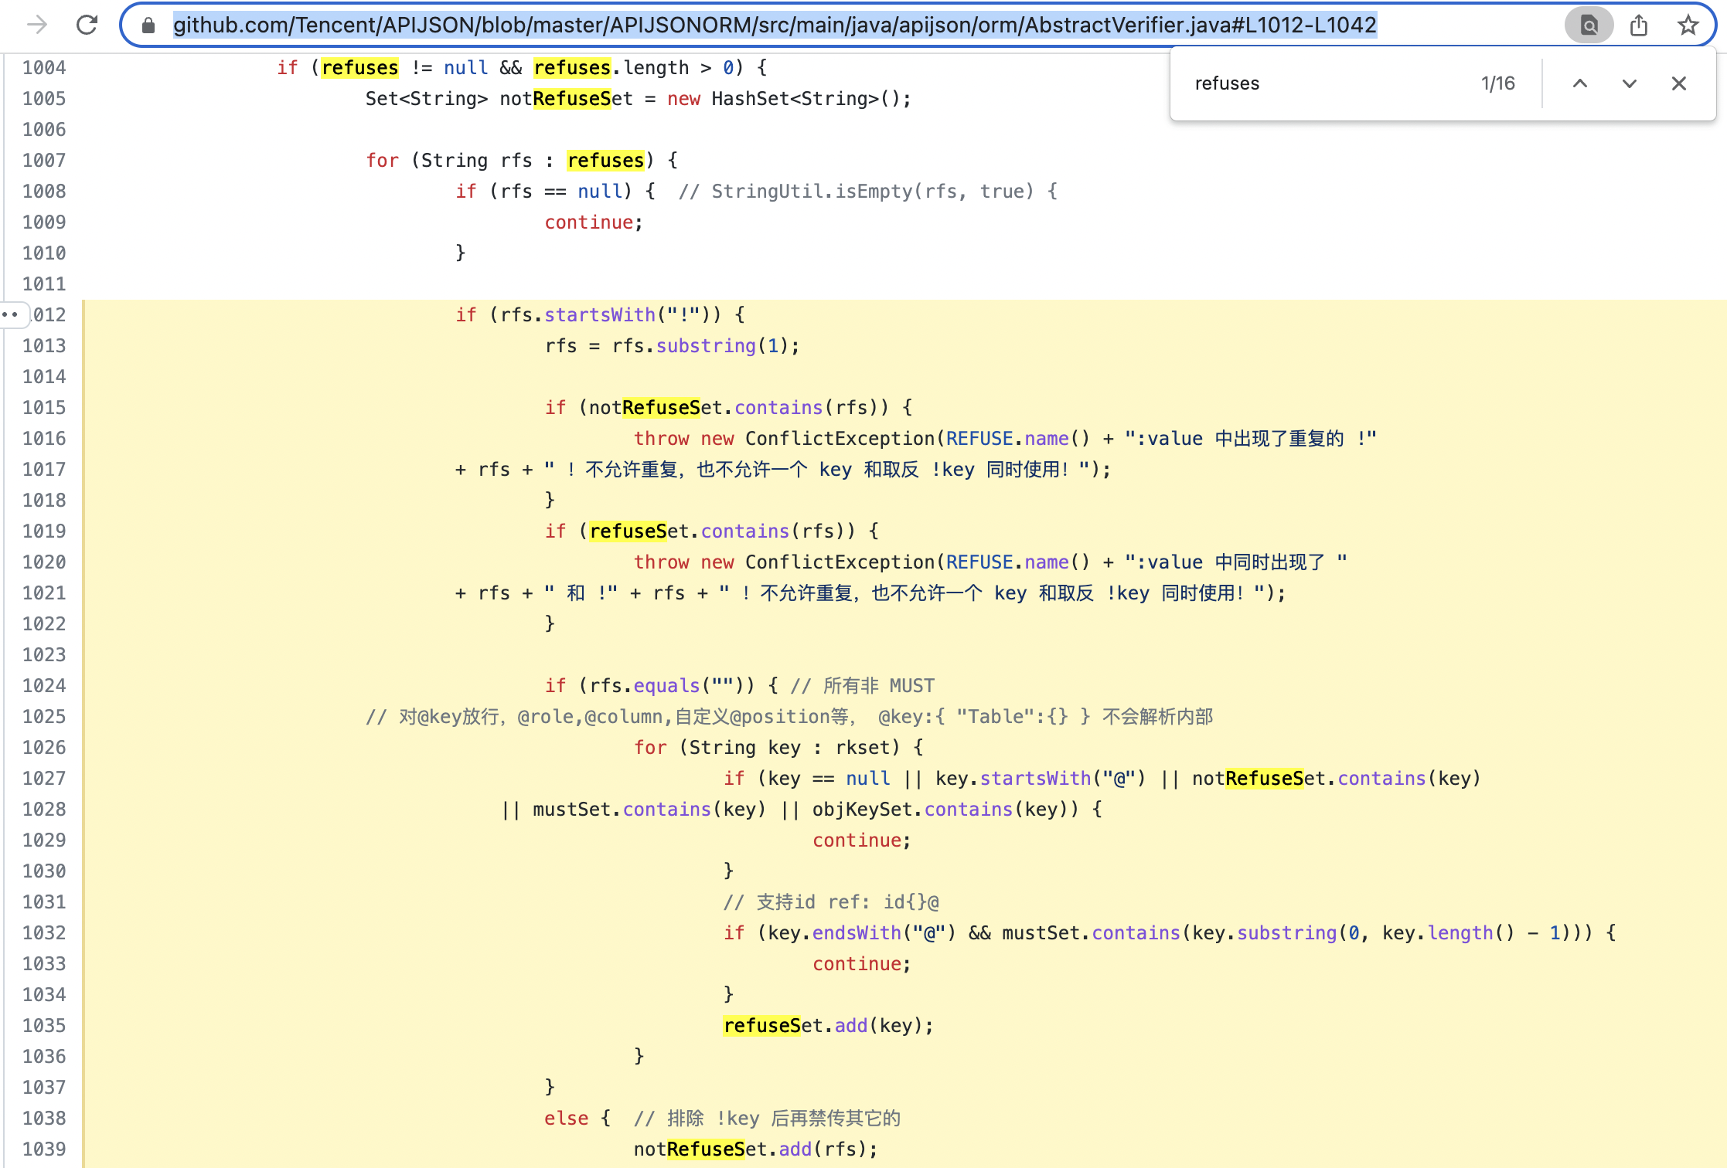Click ConflictException on line 1016
Screen dimensions: 1727x1168
click(x=840, y=439)
